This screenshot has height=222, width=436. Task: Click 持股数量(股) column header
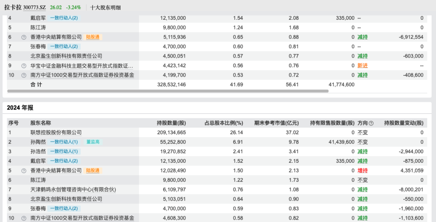(171, 123)
